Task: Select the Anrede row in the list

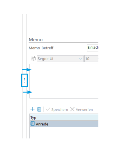Action: 64,124
